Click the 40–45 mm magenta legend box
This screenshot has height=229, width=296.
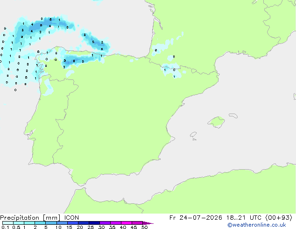[127, 223]
